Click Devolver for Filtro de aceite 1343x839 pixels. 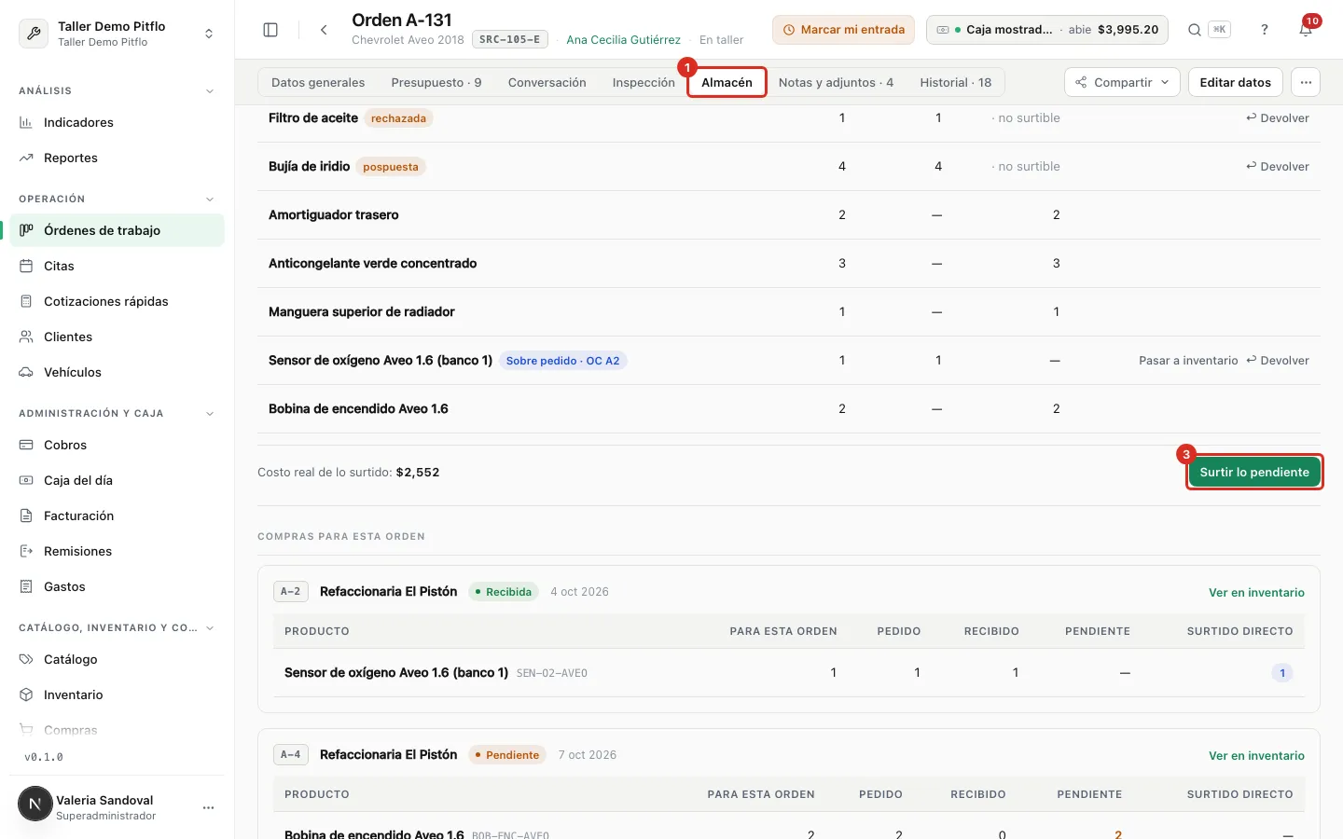[1278, 118]
